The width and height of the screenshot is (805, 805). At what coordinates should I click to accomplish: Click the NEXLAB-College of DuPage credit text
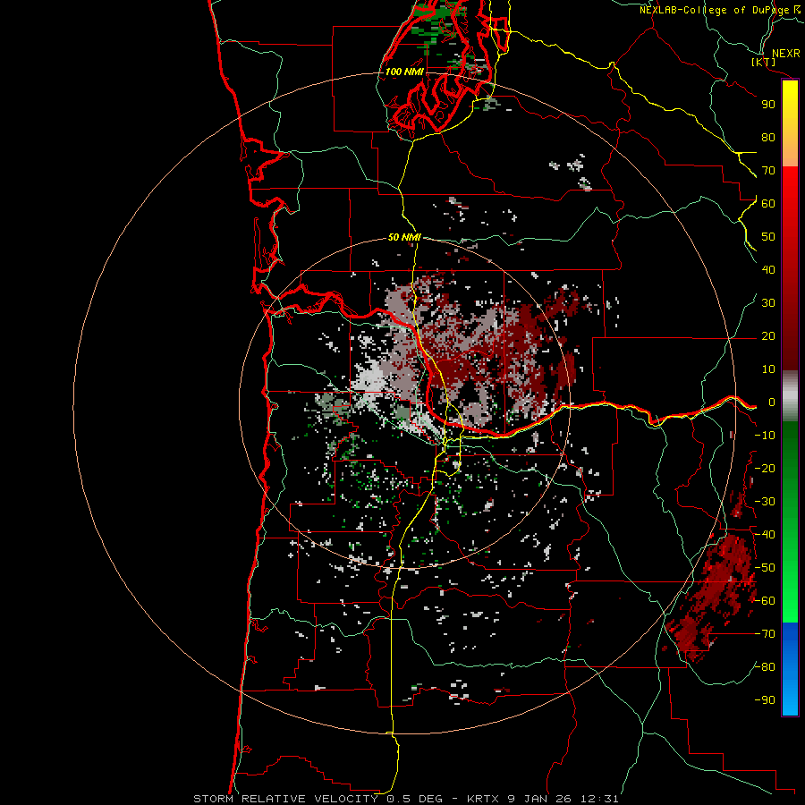pos(714,10)
